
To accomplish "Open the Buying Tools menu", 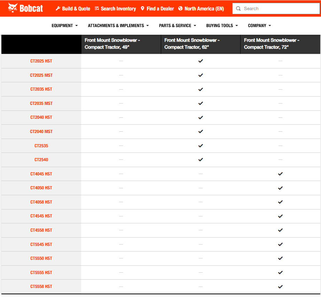I will [x=222, y=26].
